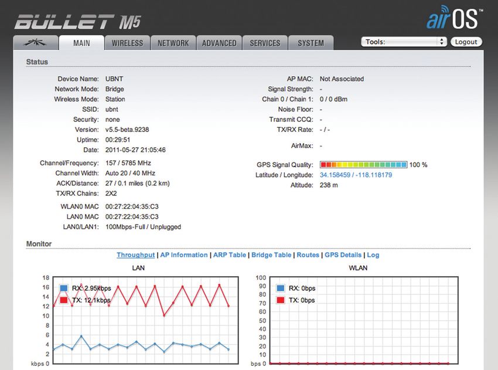Click the WLAN RX: 0bps legend text

pyautogui.click(x=302, y=288)
